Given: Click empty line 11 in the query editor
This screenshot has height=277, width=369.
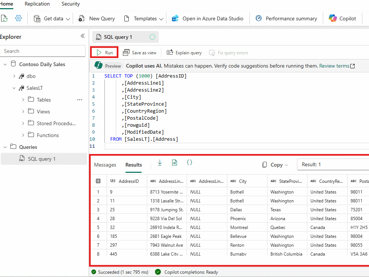Looking at the screenshot, I should click(x=237, y=146).
